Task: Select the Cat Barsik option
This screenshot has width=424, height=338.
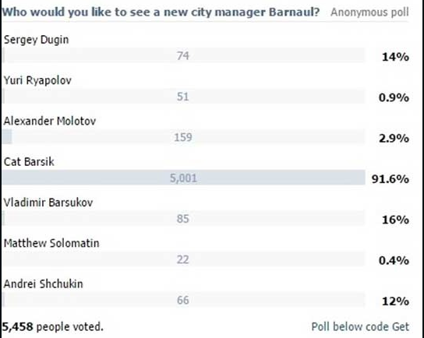Action: 29,161
